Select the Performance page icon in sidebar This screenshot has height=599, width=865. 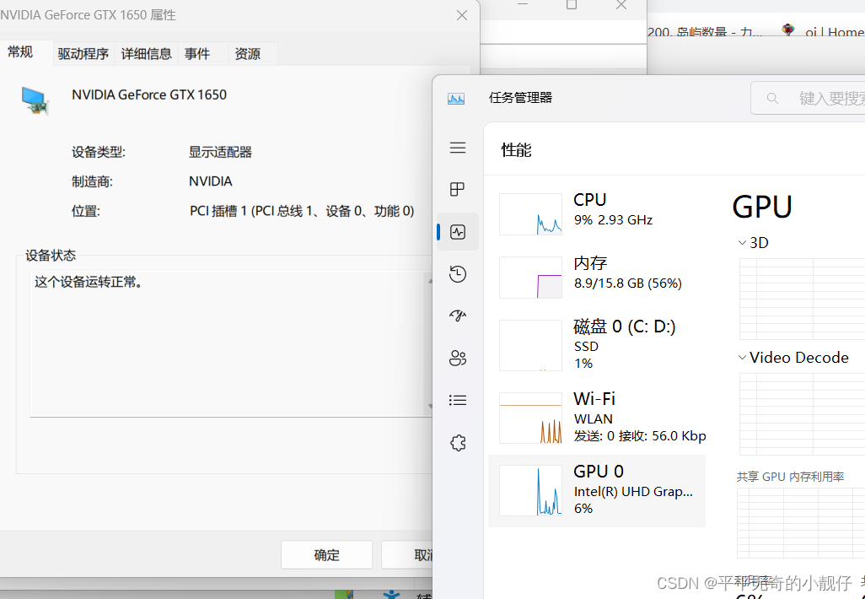point(457,232)
